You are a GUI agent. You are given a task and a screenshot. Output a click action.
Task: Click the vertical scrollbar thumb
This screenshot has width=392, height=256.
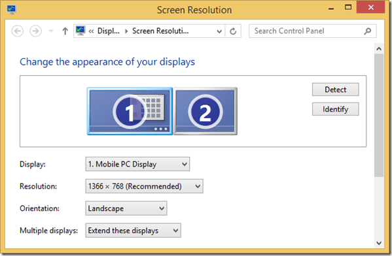[379, 116]
